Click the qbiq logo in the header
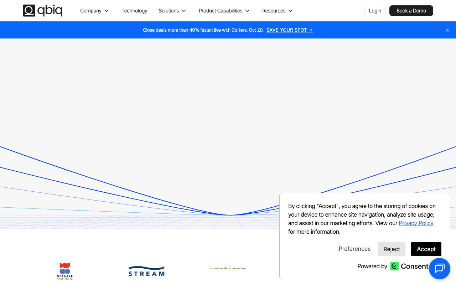 [x=43, y=11]
